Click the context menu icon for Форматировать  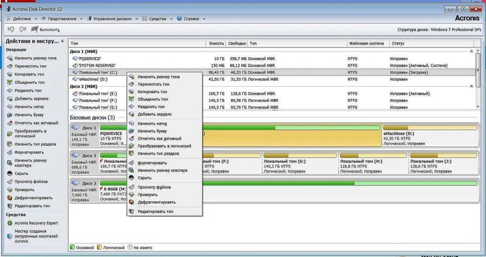click(x=131, y=163)
